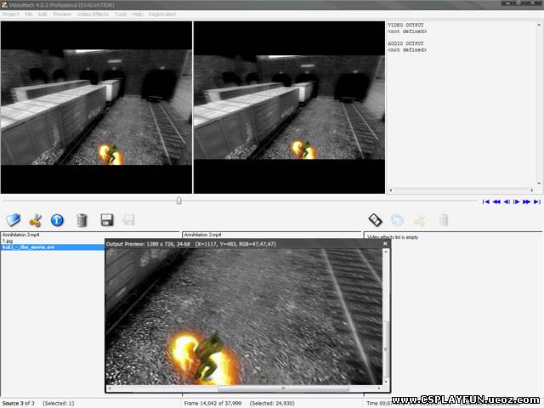Viewport: 544px width, 408px height.
Task: Click the "Frame 14,042 of 37,999" status text
Action: coord(212,403)
